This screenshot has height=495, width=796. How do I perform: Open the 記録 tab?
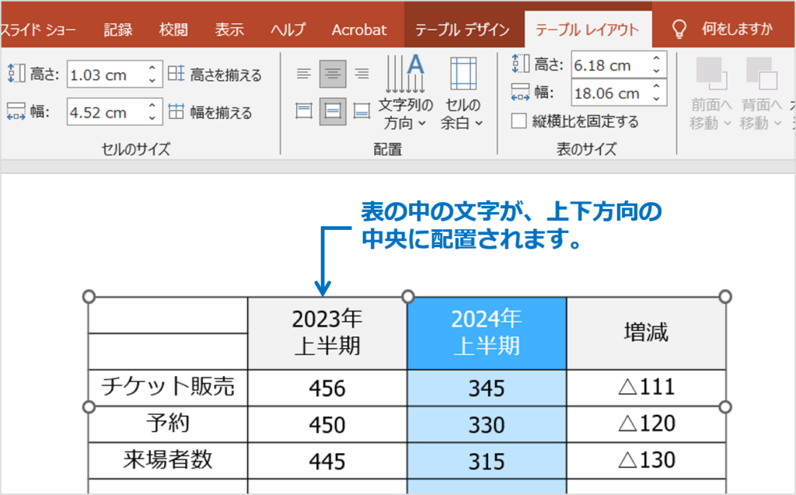click(x=118, y=30)
